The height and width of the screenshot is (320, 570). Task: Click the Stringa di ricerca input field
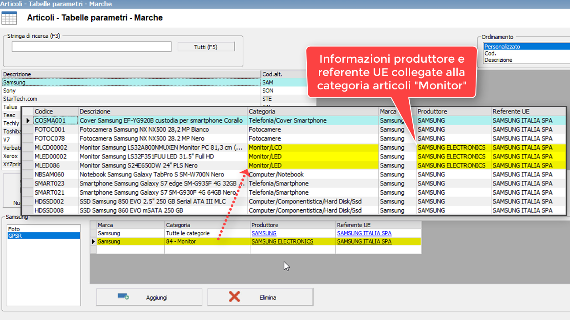click(91, 47)
